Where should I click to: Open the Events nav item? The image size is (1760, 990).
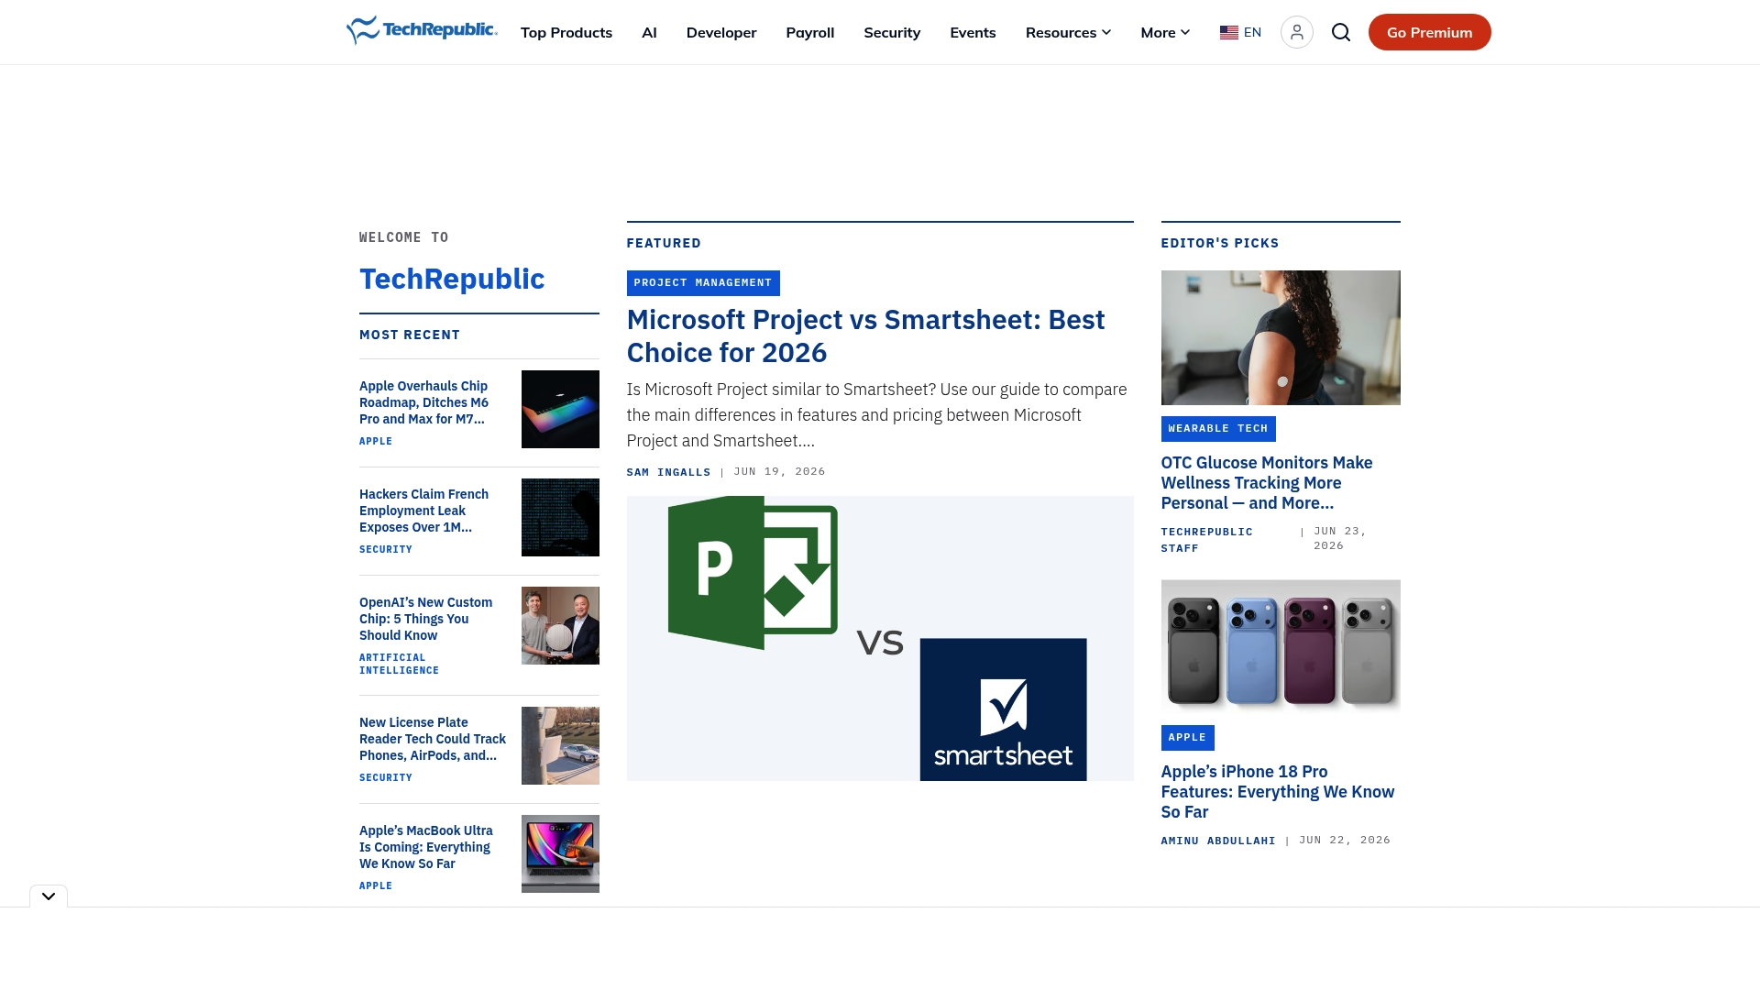tap(973, 32)
